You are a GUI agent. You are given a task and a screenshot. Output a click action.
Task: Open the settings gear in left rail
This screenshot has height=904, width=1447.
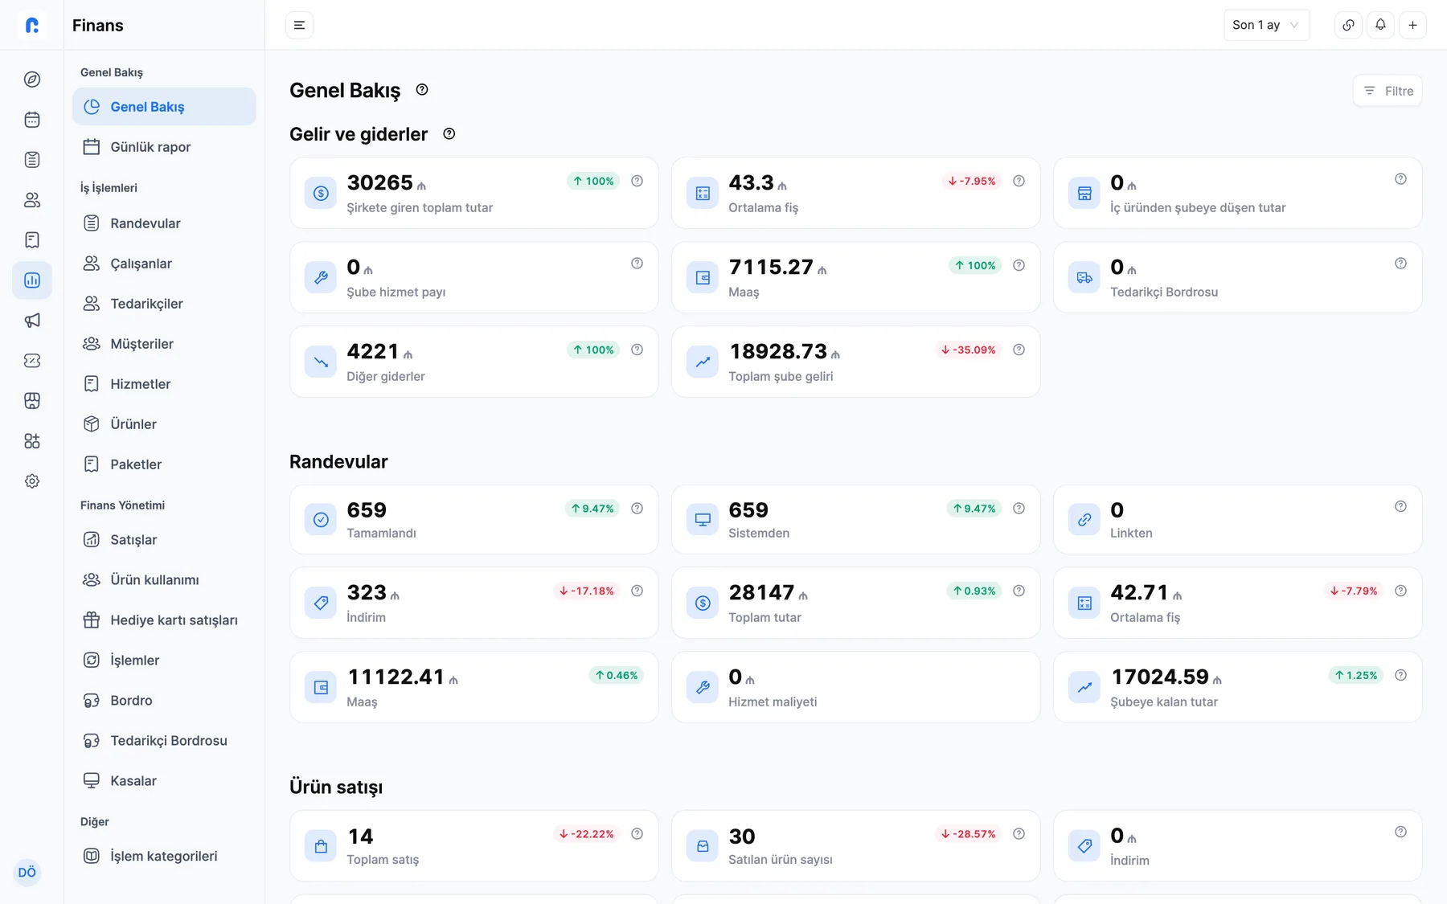32,481
